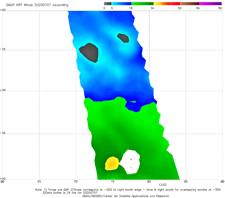Click the longitude label 65

(39, 182)
